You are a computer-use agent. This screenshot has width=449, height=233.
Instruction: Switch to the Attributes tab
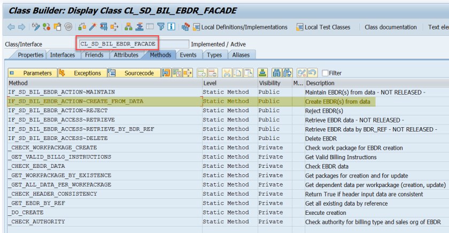click(x=126, y=55)
